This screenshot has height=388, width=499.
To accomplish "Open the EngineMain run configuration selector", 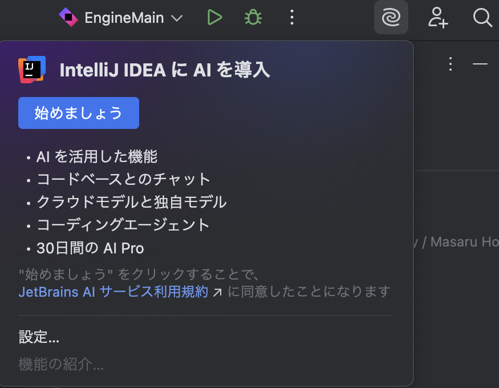I will 121,18.
